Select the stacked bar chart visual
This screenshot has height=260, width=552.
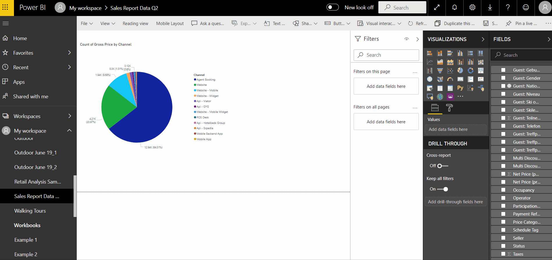[x=430, y=53]
